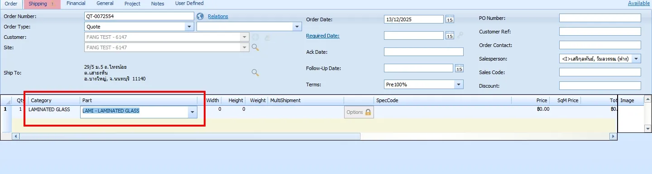The image size is (652, 174).
Task: Click the magnifier icon next to Site
Action: click(255, 47)
